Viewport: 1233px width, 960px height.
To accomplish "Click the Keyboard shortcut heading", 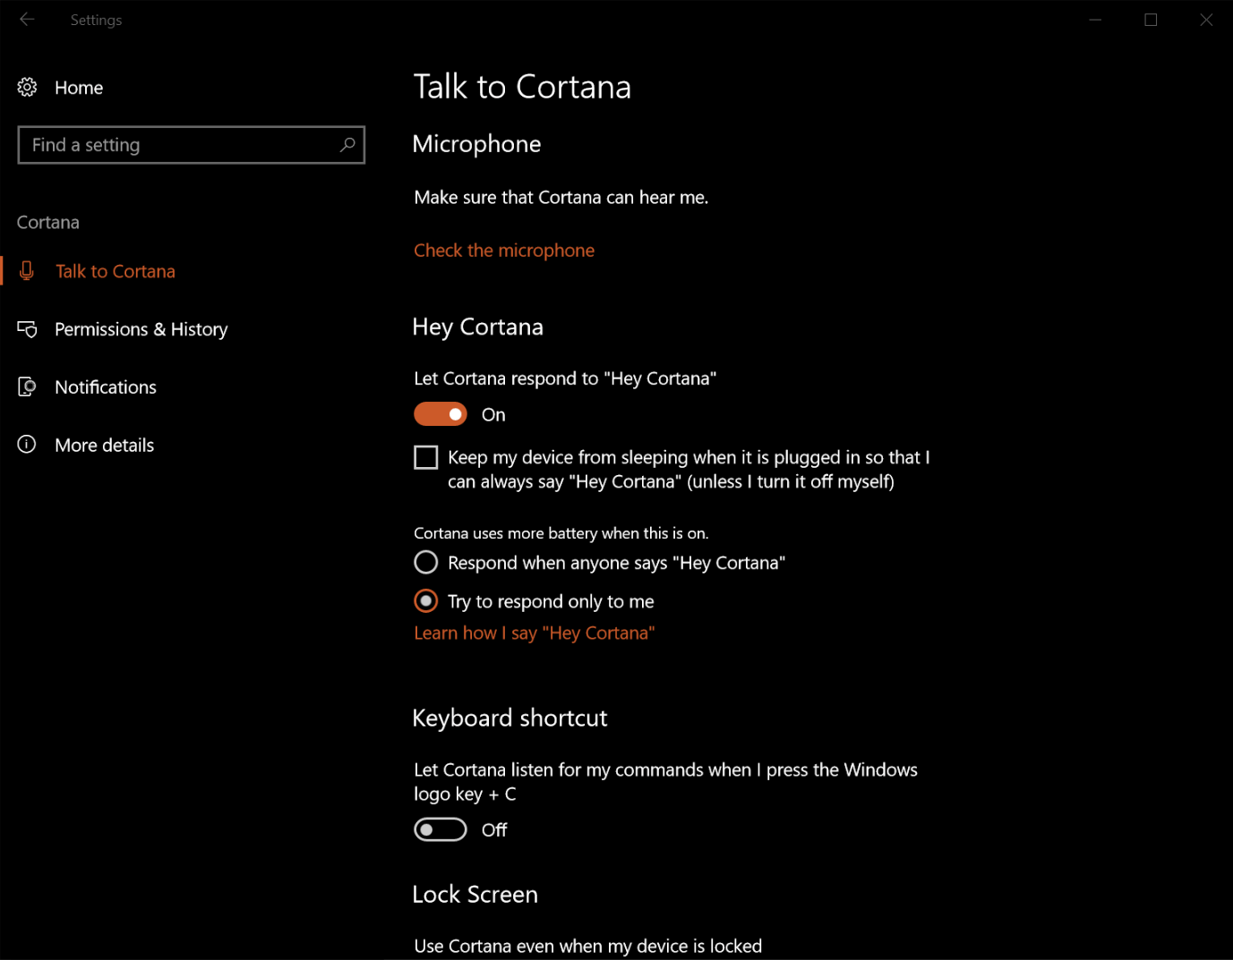I will tap(509, 718).
